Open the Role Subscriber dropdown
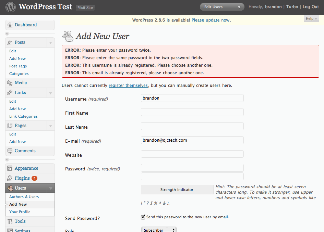 point(159,230)
